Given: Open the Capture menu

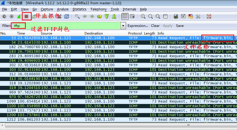Looking at the screenshot, I should (47, 9).
